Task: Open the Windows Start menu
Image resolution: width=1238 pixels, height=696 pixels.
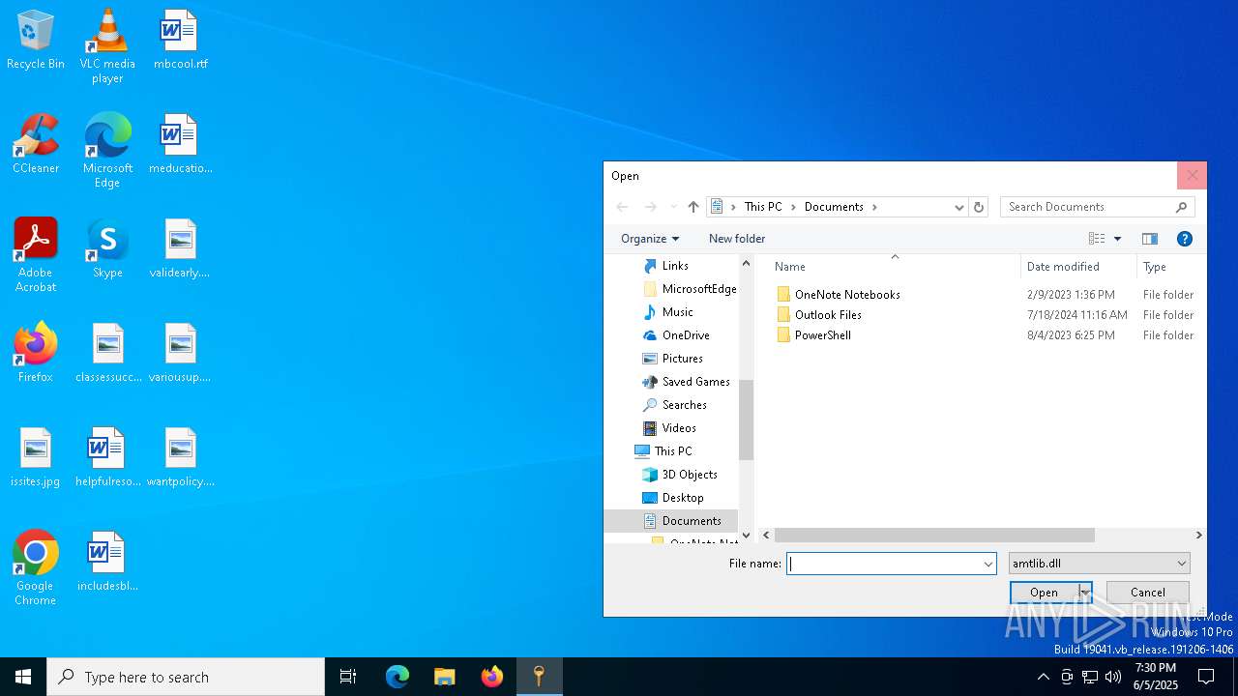Action: [x=23, y=677]
